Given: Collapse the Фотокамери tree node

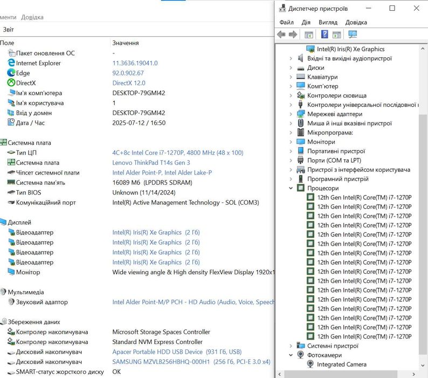Looking at the screenshot, I should [x=291, y=355].
